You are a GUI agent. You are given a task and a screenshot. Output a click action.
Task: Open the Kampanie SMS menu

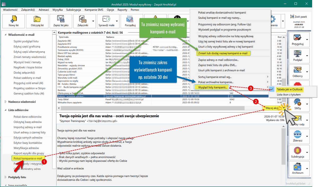coord(94,10)
